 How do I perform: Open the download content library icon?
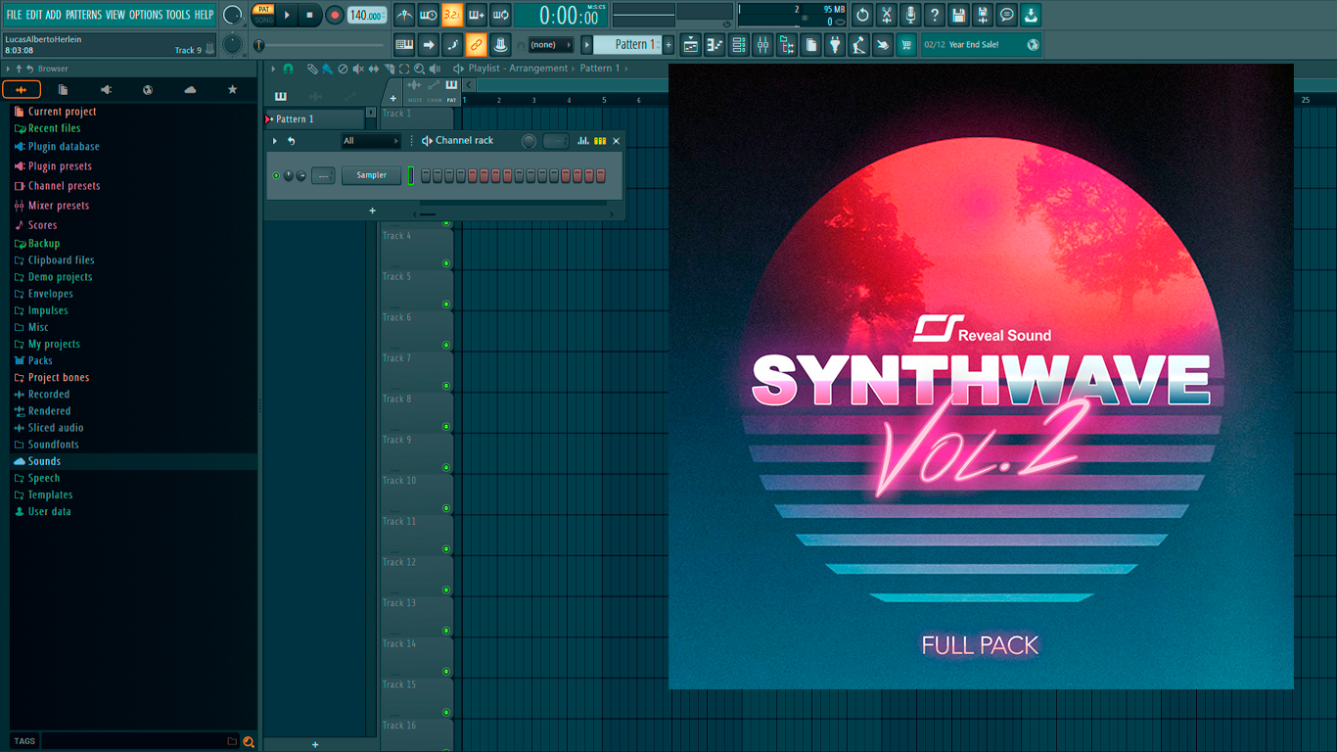tap(1031, 15)
